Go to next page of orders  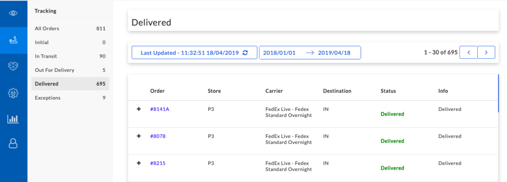pyautogui.click(x=486, y=52)
